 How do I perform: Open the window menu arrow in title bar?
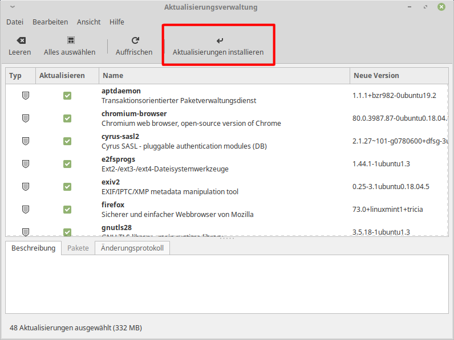coord(13,7)
